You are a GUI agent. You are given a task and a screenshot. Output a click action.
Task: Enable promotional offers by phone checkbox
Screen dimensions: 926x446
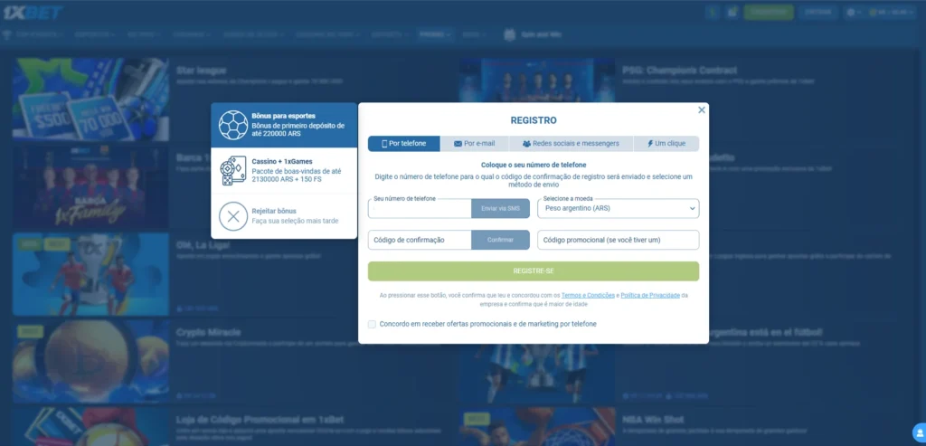tap(372, 324)
